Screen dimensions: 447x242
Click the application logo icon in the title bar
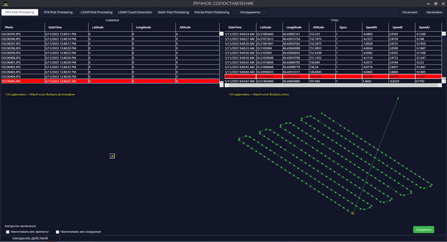coord(6,3)
